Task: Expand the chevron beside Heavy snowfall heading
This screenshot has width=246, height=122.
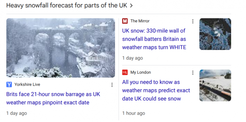Action: (x=131, y=6)
